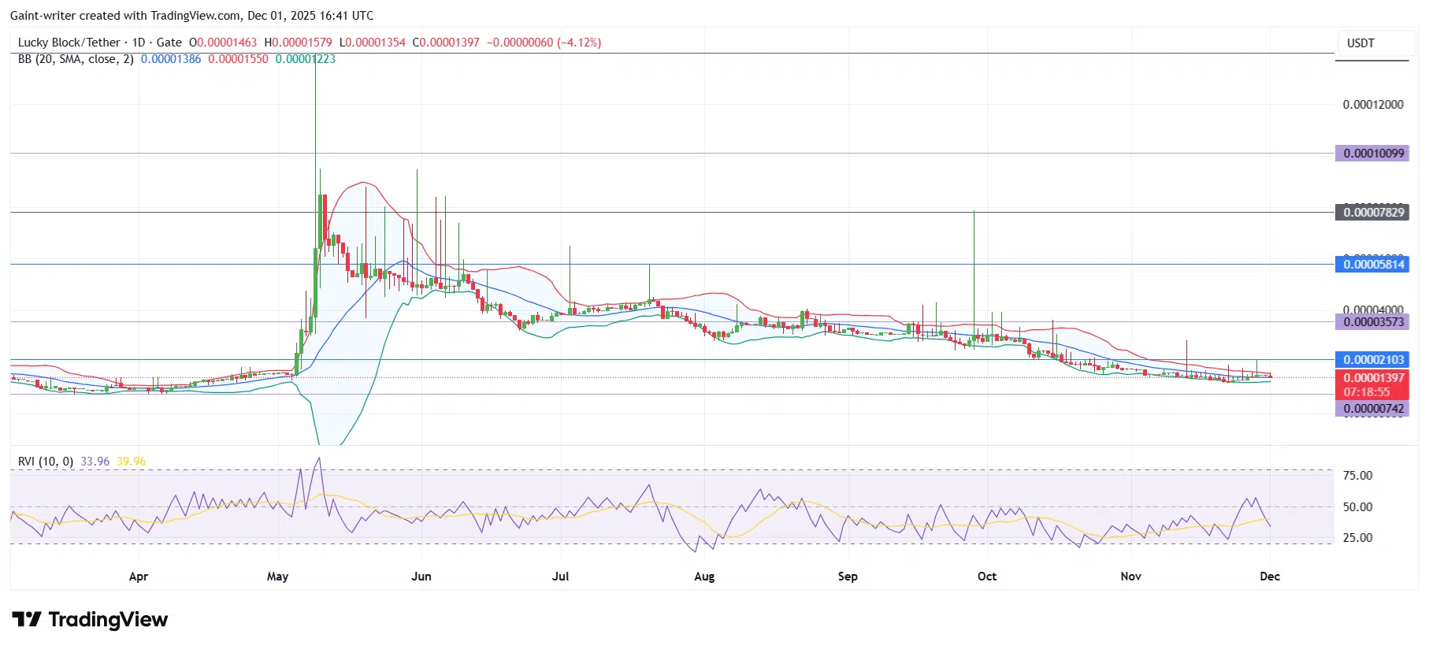The image size is (1429, 649).
Task: Click the 0.00010099 price level label
Action: (x=1373, y=154)
